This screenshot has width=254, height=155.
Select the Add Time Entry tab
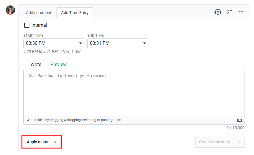(75, 13)
